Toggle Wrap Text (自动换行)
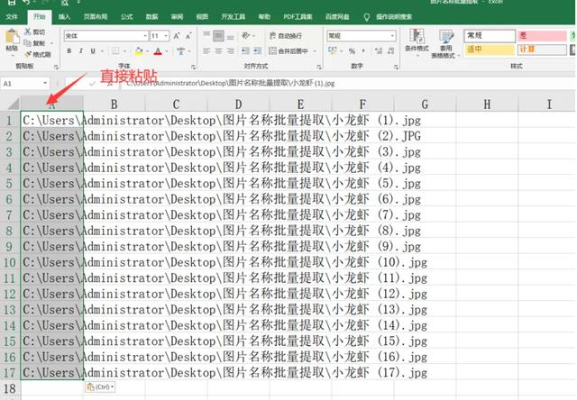This screenshot has width=577, height=400. pyautogui.click(x=286, y=36)
